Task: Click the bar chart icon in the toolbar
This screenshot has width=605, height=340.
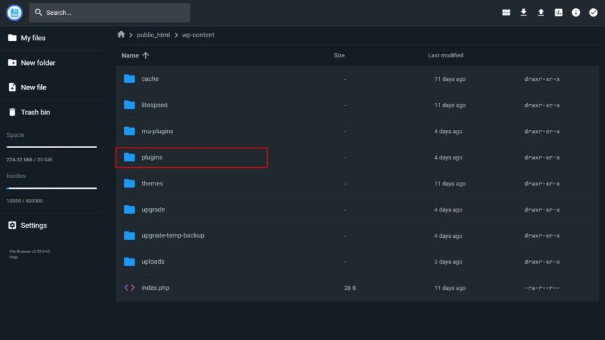Action: point(558,12)
